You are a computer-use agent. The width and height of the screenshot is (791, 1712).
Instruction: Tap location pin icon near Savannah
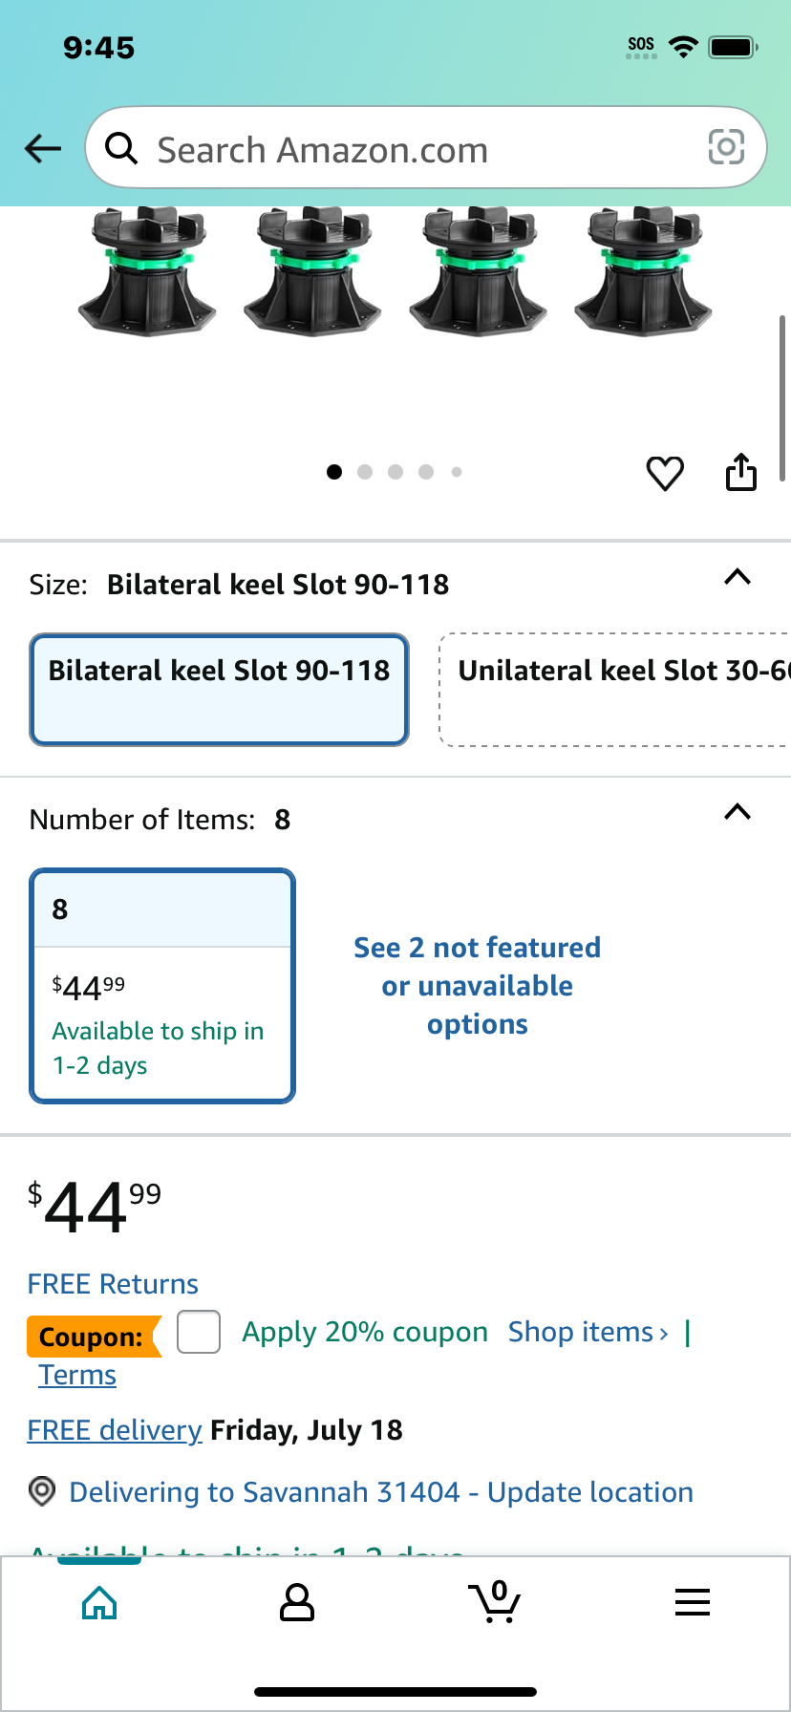(x=42, y=1491)
